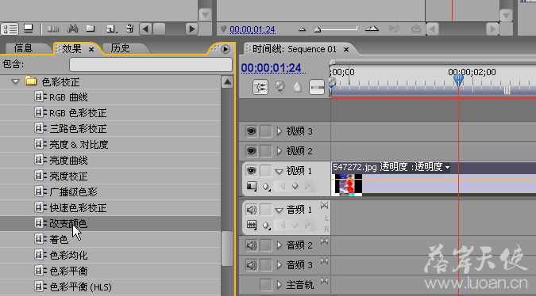Expand the 视频 3 track

[280, 131]
